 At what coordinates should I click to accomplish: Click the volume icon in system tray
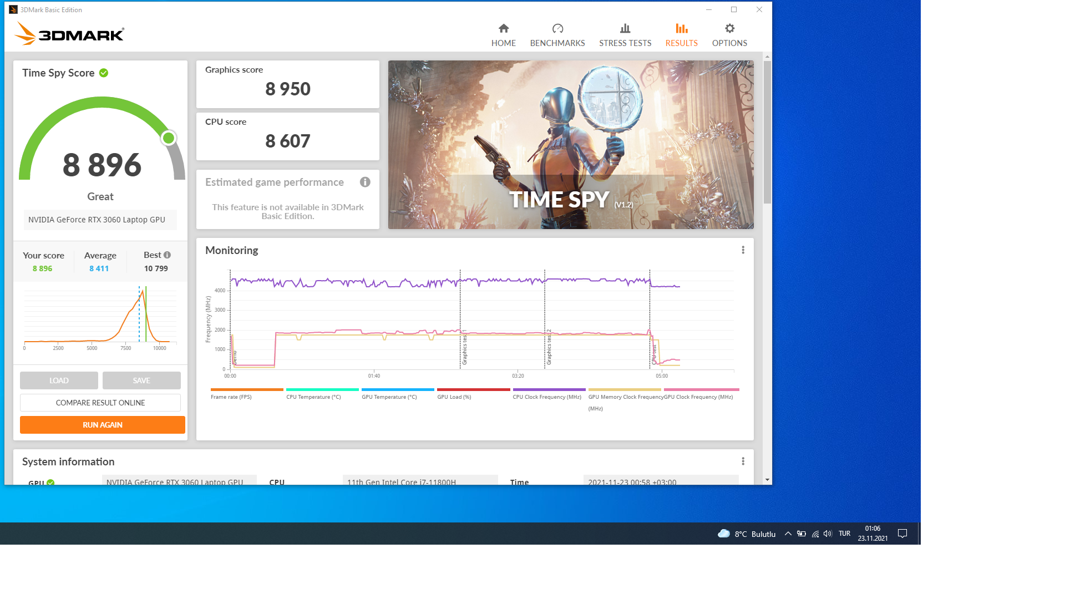[x=828, y=534]
